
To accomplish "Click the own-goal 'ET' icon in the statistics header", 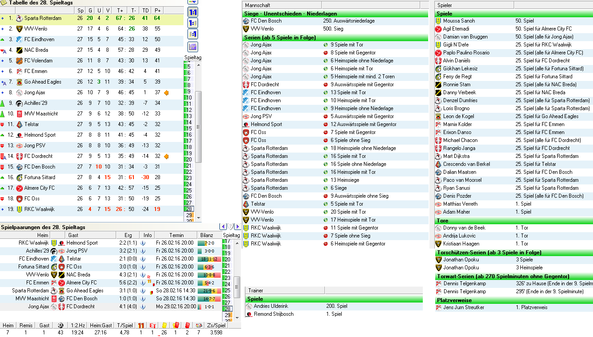I will pyautogui.click(x=152, y=325).
